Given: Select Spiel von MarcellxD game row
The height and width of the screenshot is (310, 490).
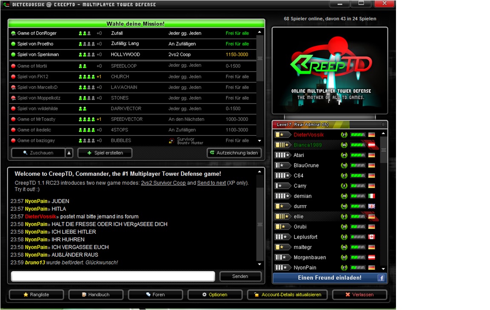Looking at the screenshot, I should coord(133,87).
